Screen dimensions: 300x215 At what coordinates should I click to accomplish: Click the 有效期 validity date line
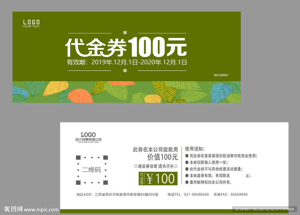pos(127,62)
